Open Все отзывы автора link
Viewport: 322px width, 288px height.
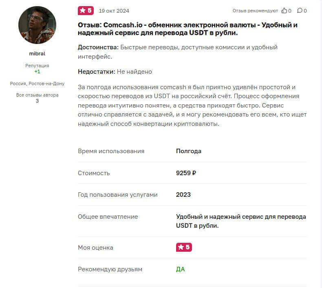coord(37,95)
